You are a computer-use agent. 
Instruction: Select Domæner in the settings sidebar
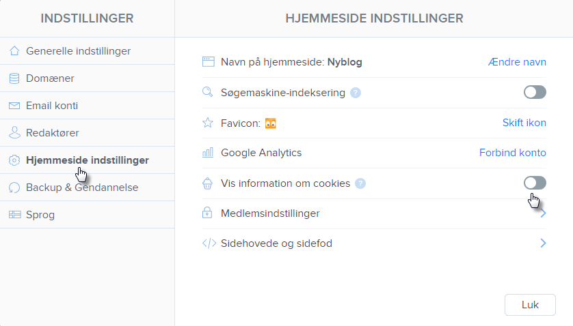click(50, 78)
